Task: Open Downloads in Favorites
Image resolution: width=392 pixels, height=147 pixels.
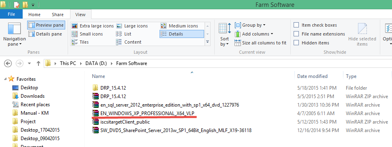Action: pos(32,96)
